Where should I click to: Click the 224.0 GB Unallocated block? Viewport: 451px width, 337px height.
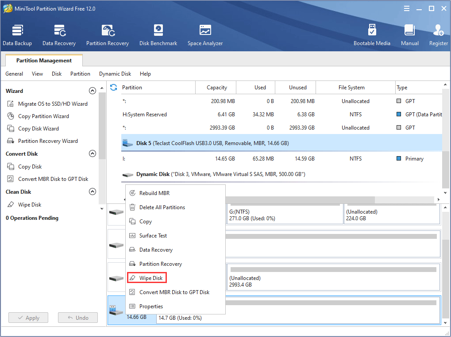[392, 214]
